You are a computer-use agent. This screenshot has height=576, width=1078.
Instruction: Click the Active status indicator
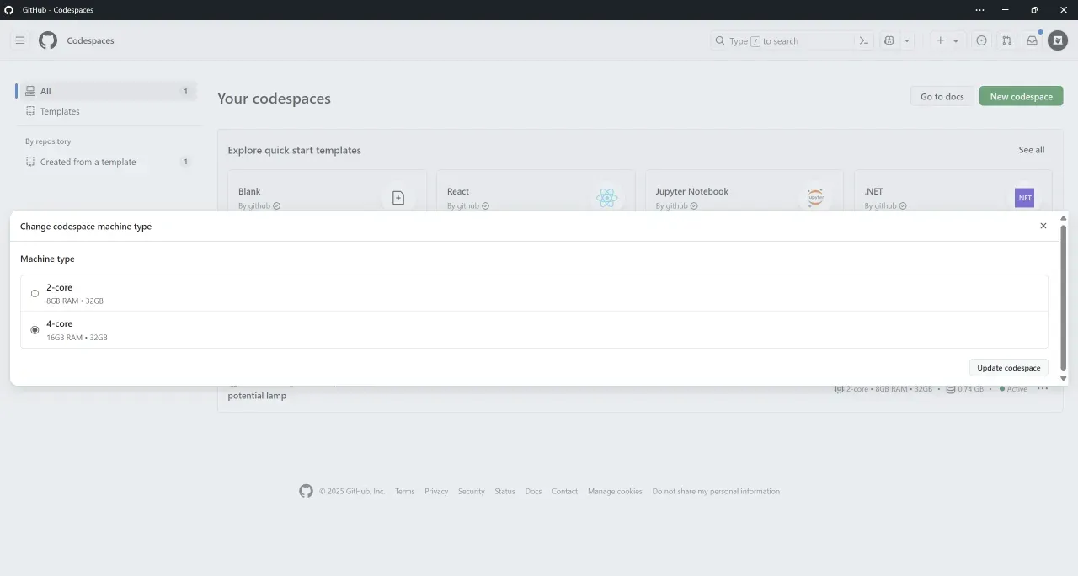(x=1013, y=389)
